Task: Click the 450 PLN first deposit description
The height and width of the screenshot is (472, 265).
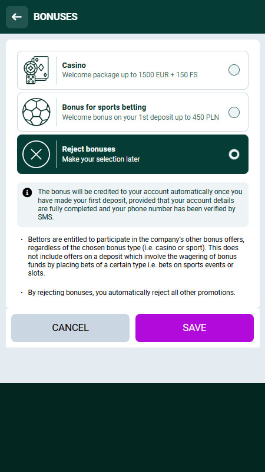Action: pyautogui.click(x=140, y=117)
